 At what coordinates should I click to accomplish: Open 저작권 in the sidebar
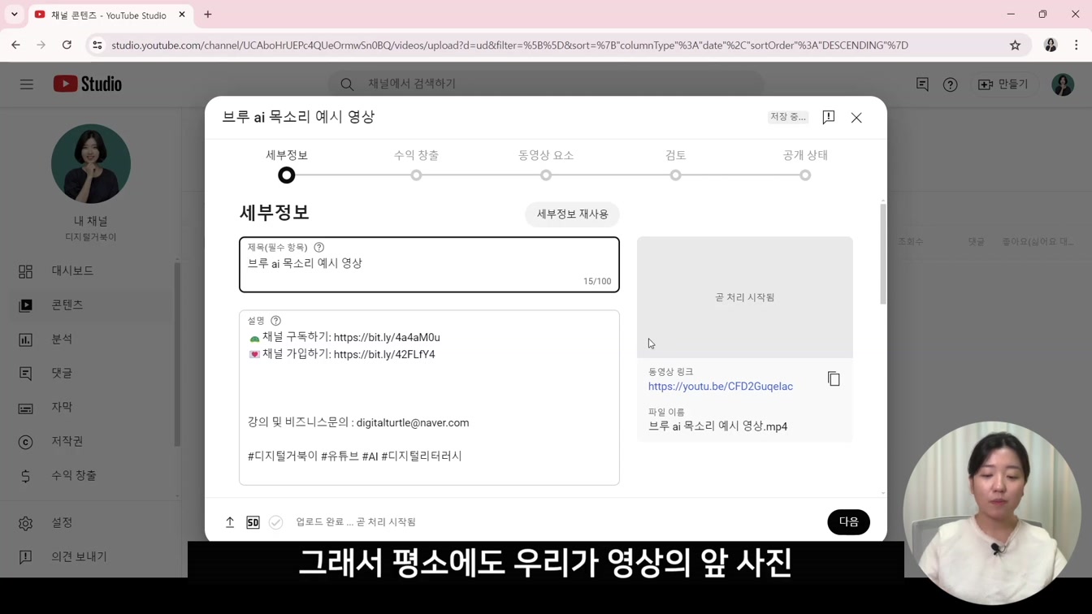[x=67, y=441]
